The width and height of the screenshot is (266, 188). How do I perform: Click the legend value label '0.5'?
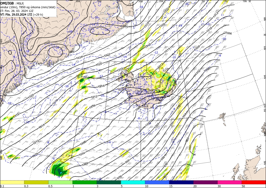[x=50, y=186]
